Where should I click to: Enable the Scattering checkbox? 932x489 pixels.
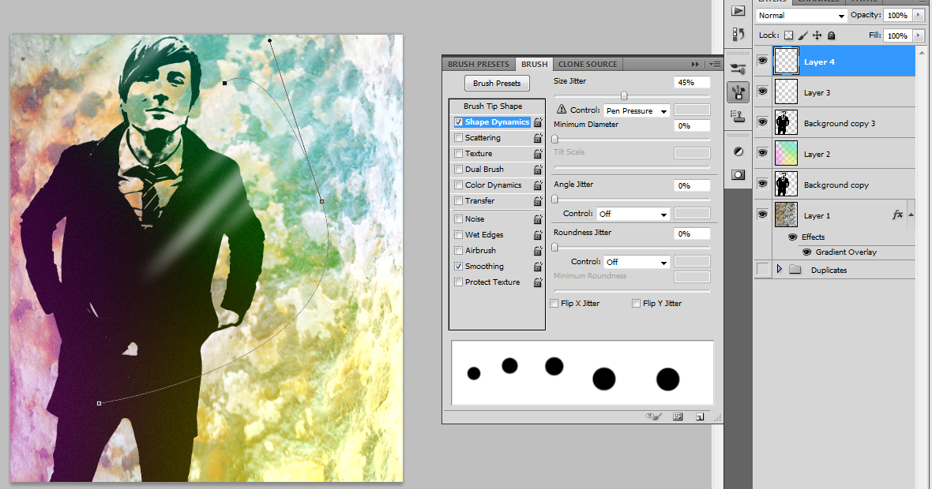[458, 138]
